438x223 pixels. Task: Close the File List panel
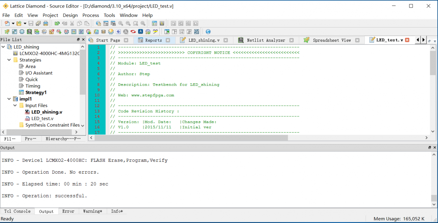click(x=83, y=39)
